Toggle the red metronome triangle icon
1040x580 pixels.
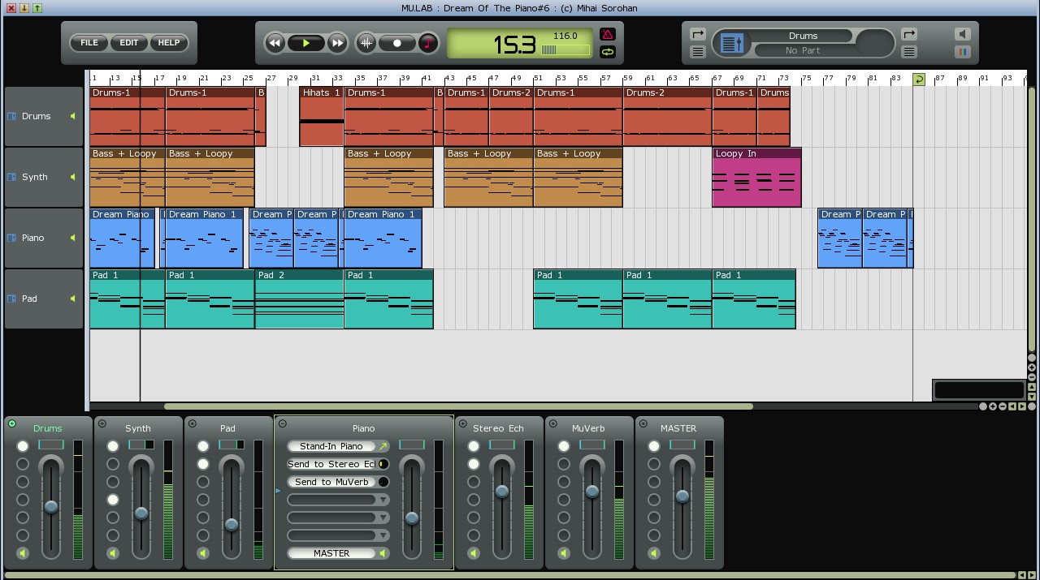coord(608,34)
